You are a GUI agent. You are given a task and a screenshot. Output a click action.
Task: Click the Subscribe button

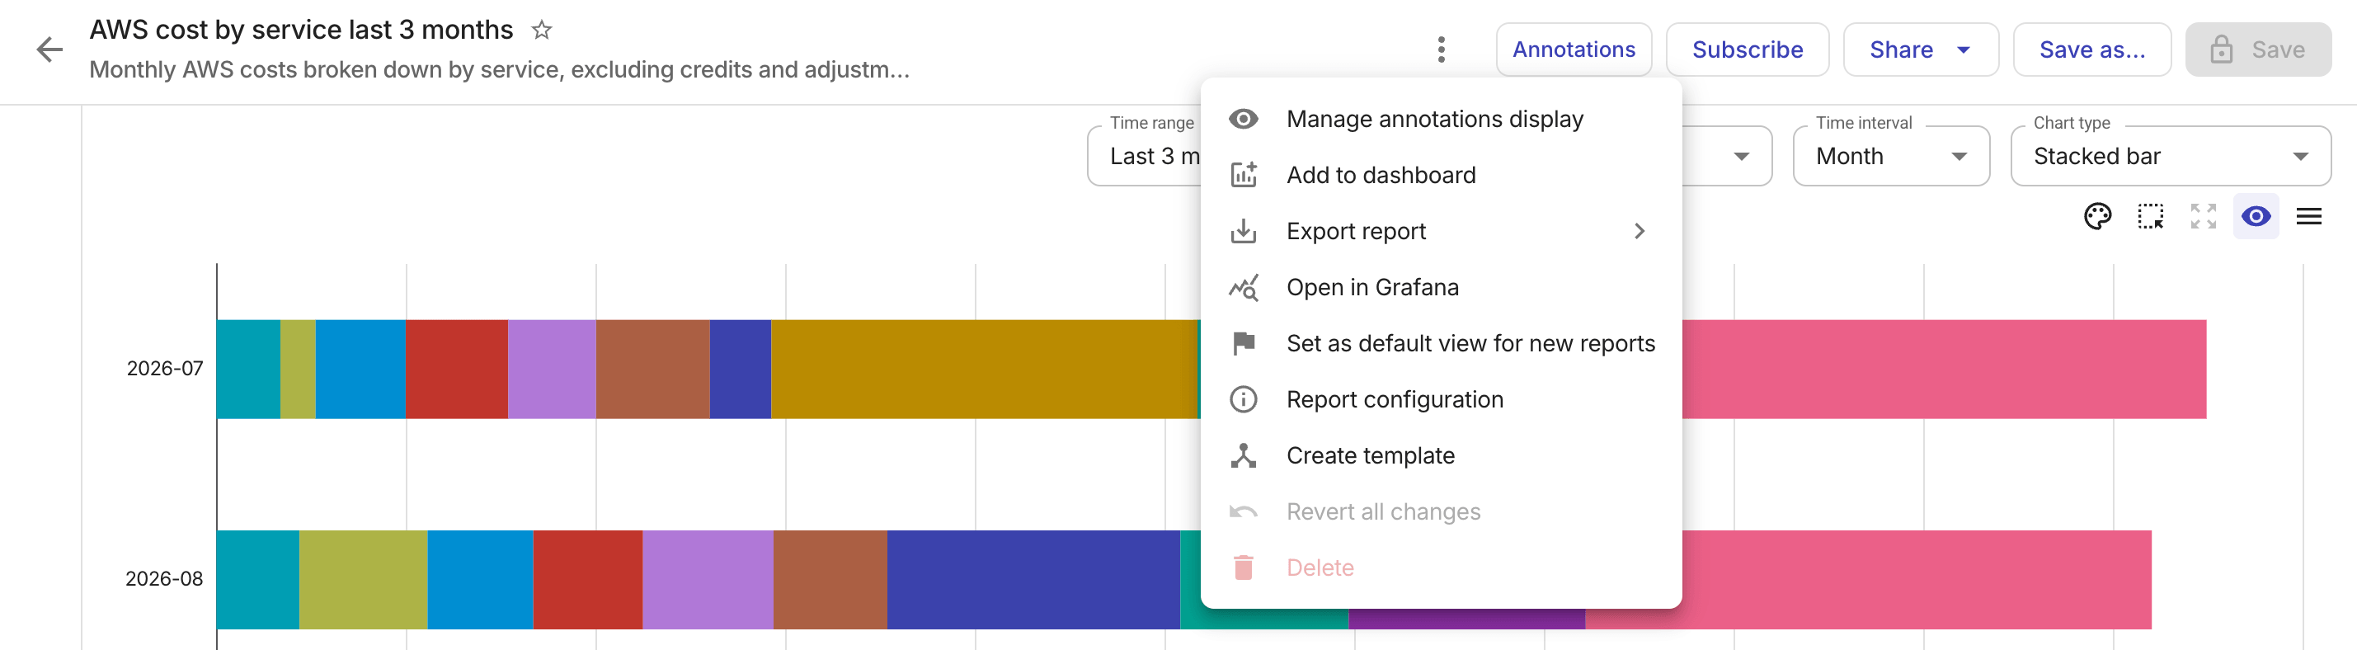point(1748,49)
